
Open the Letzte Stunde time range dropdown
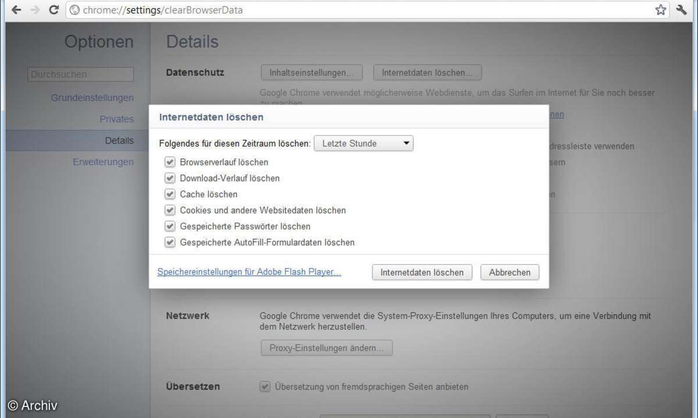pos(364,143)
